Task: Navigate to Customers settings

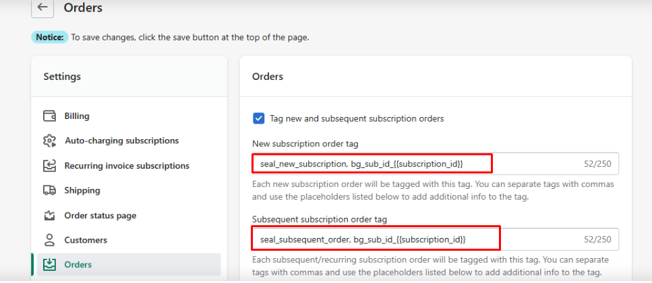Action: tap(86, 240)
